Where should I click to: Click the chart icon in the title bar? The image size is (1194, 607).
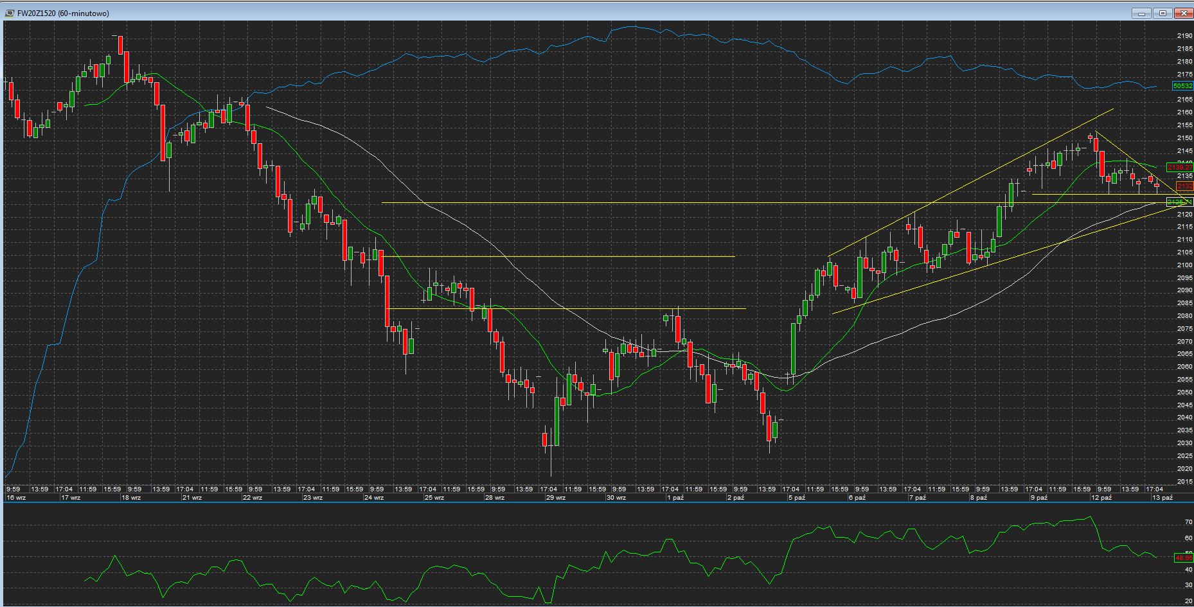[x=11, y=13]
